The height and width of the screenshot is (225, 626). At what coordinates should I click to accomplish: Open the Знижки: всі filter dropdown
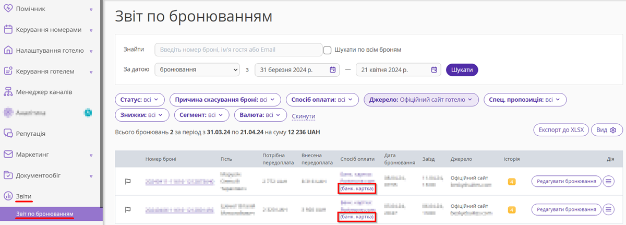click(142, 115)
